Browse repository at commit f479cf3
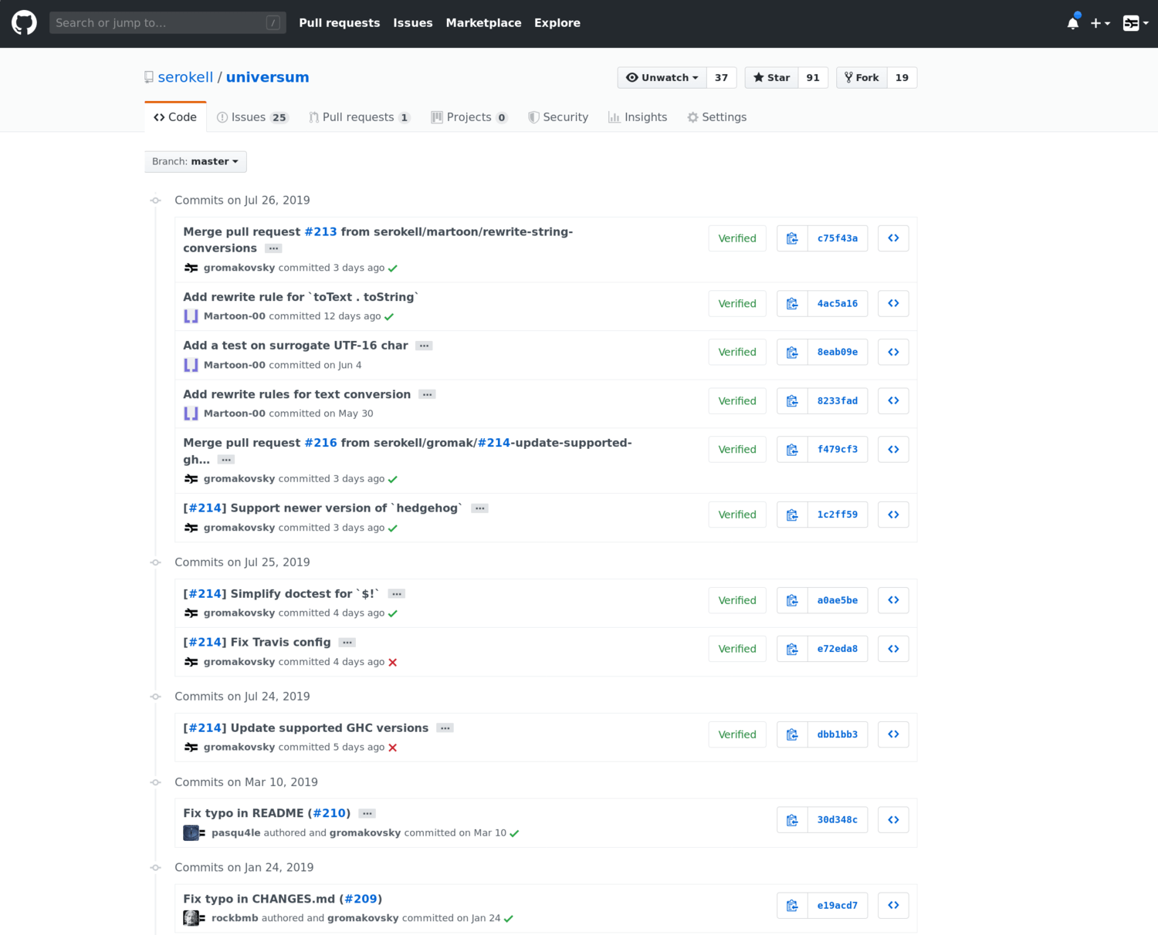This screenshot has width=1158, height=935. (893, 449)
